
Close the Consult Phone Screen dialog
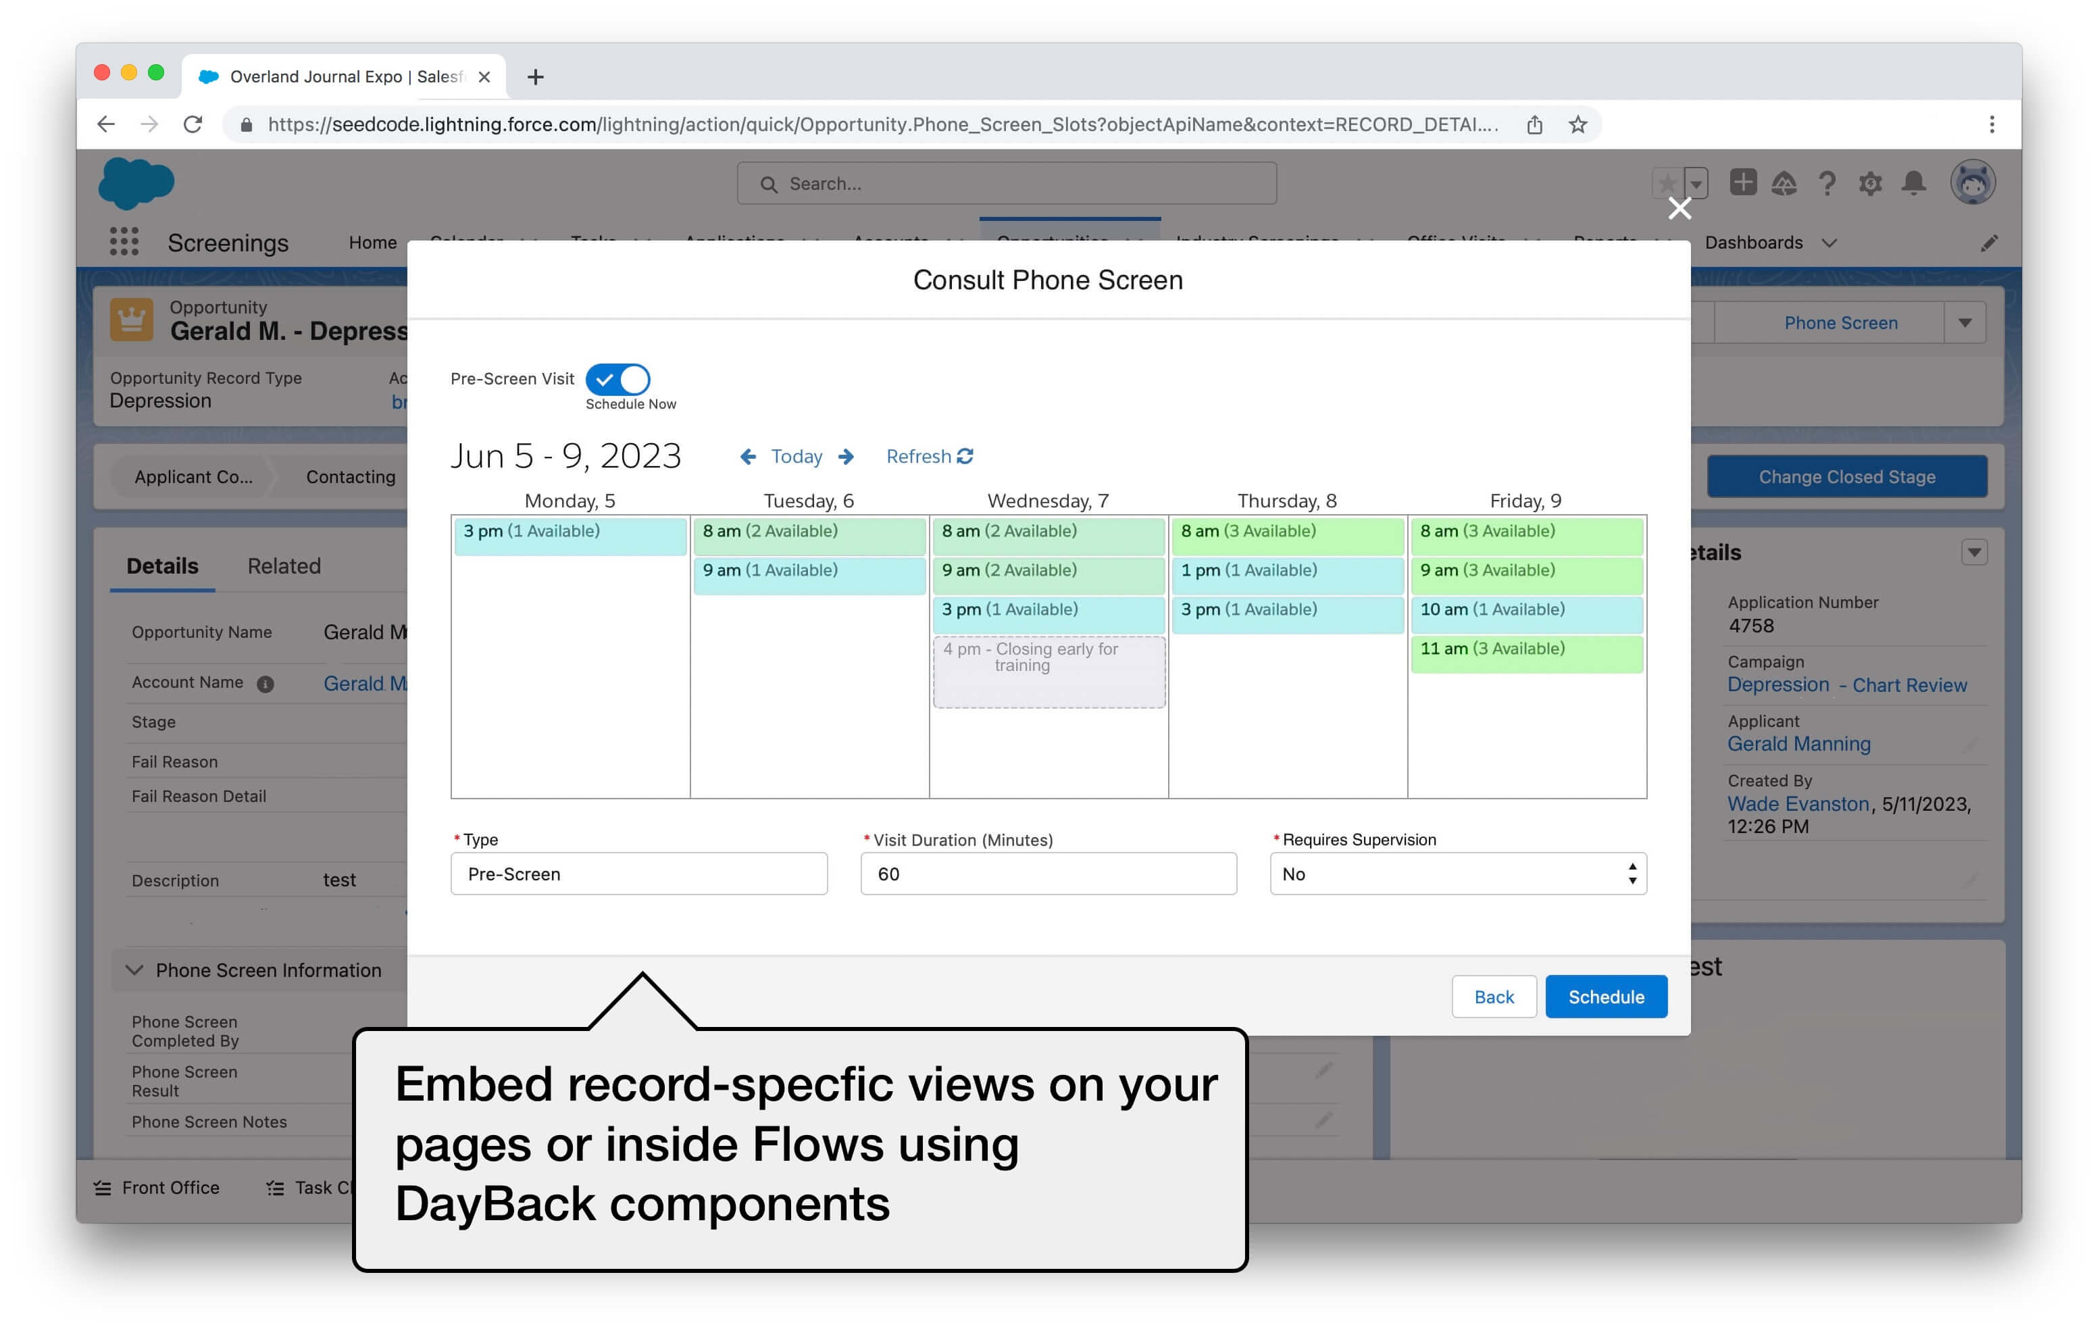[1679, 208]
